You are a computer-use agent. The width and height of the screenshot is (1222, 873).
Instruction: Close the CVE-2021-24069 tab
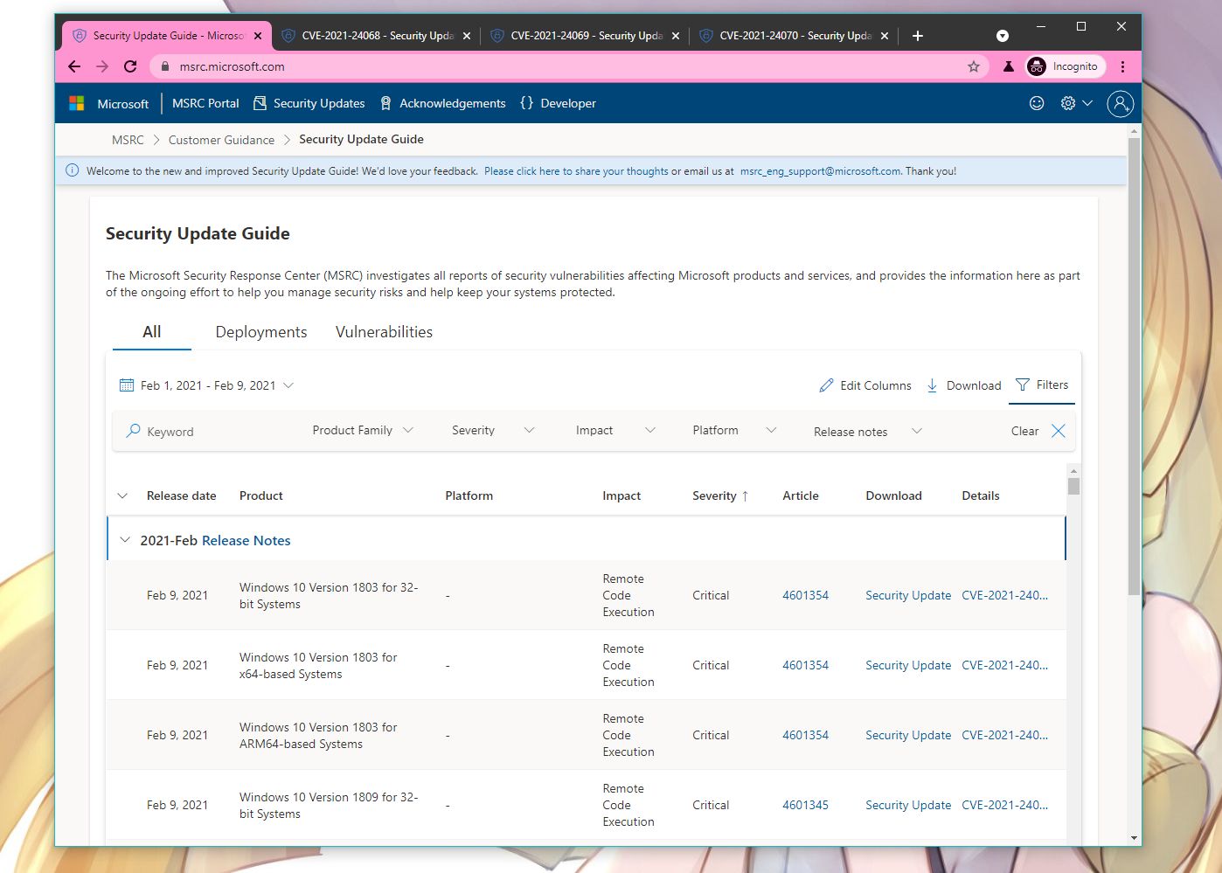[676, 36]
